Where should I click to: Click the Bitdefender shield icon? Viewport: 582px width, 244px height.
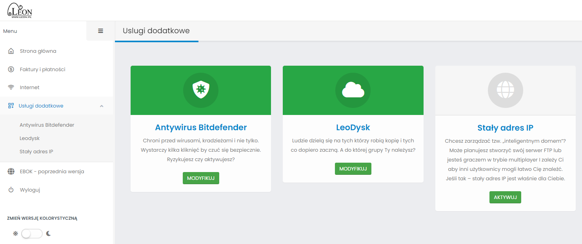[x=201, y=90]
